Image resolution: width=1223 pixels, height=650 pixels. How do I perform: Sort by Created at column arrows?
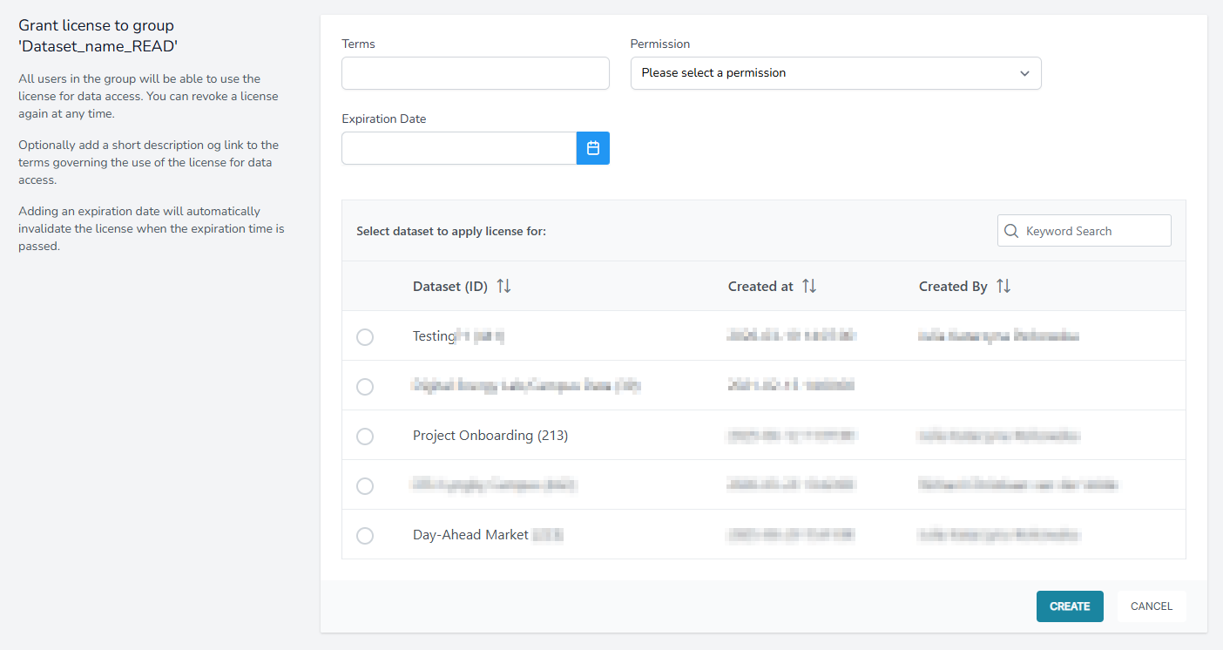tap(809, 287)
